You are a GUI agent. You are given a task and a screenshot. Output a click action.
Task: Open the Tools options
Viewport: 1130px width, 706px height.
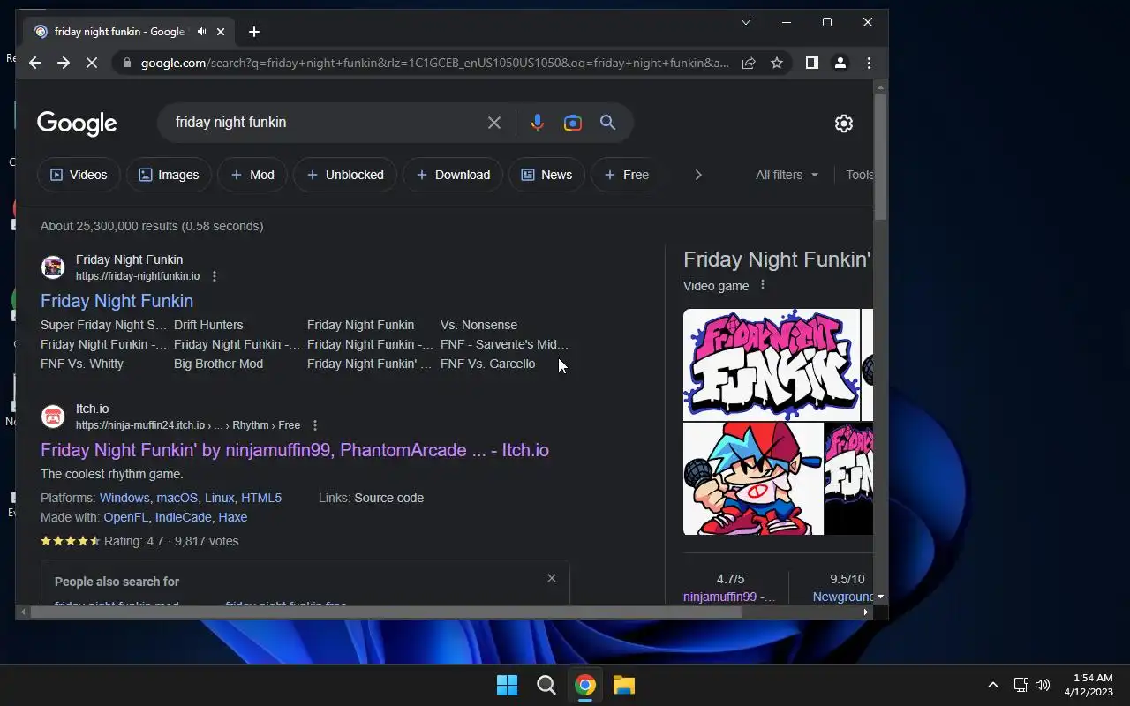[x=859, y=175]
